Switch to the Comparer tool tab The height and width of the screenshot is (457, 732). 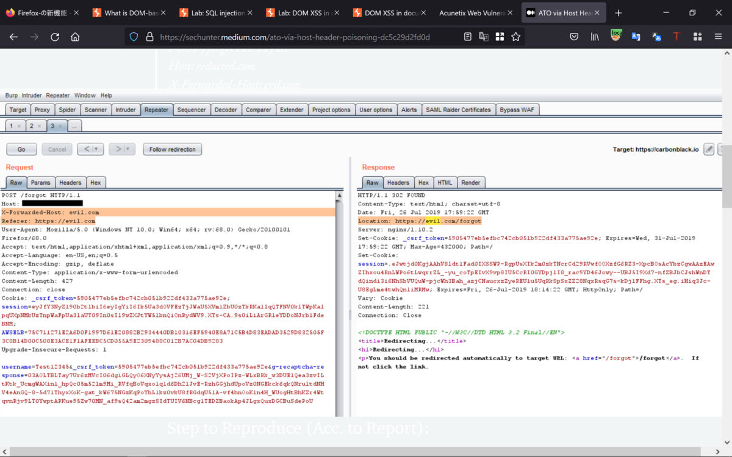coord(259,110)
